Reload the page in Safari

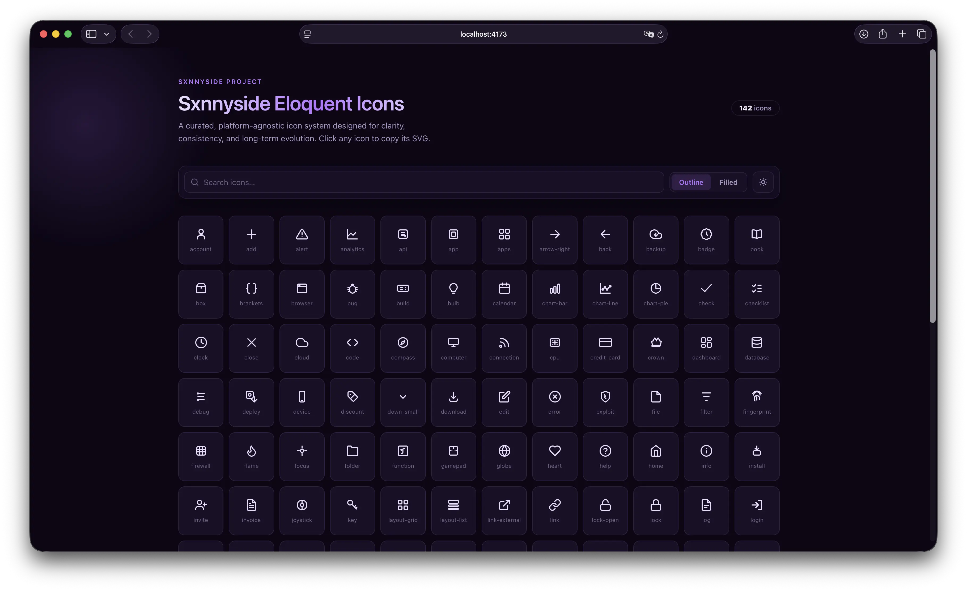pos(660,34)
